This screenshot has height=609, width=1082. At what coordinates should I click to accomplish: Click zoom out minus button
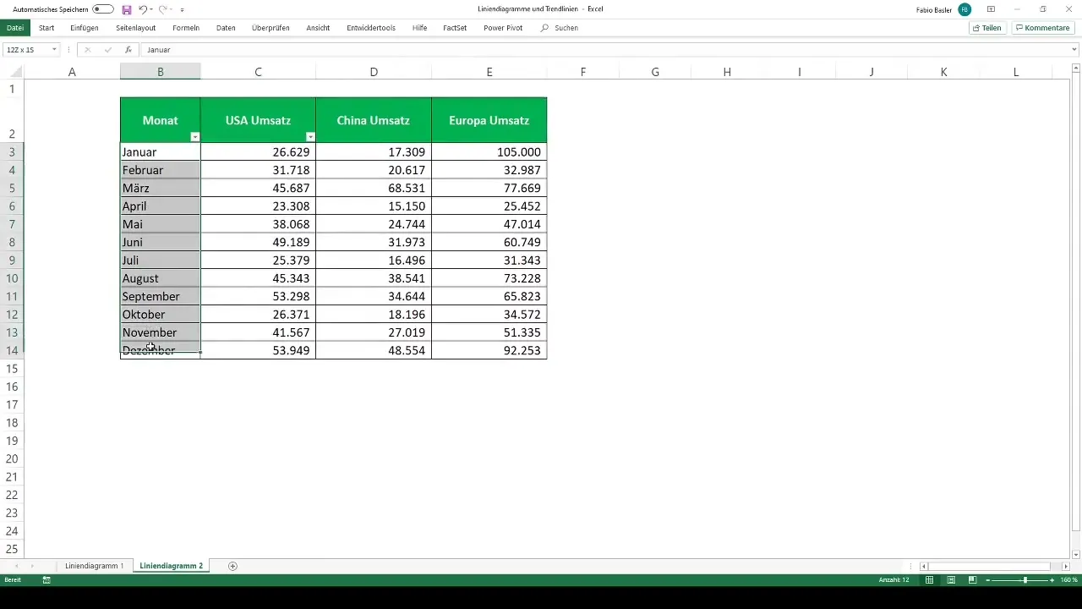tap(988, 580)
